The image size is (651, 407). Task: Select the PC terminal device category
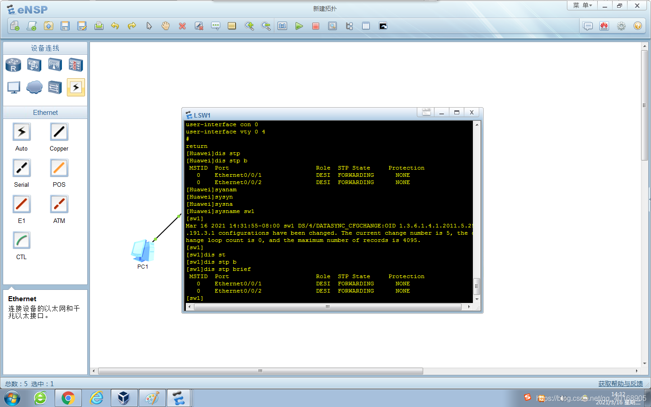[x=14, y=87]
